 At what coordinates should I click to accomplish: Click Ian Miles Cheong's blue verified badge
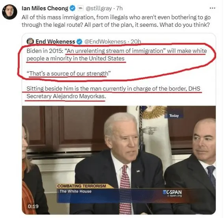click(x=73, y=8)
